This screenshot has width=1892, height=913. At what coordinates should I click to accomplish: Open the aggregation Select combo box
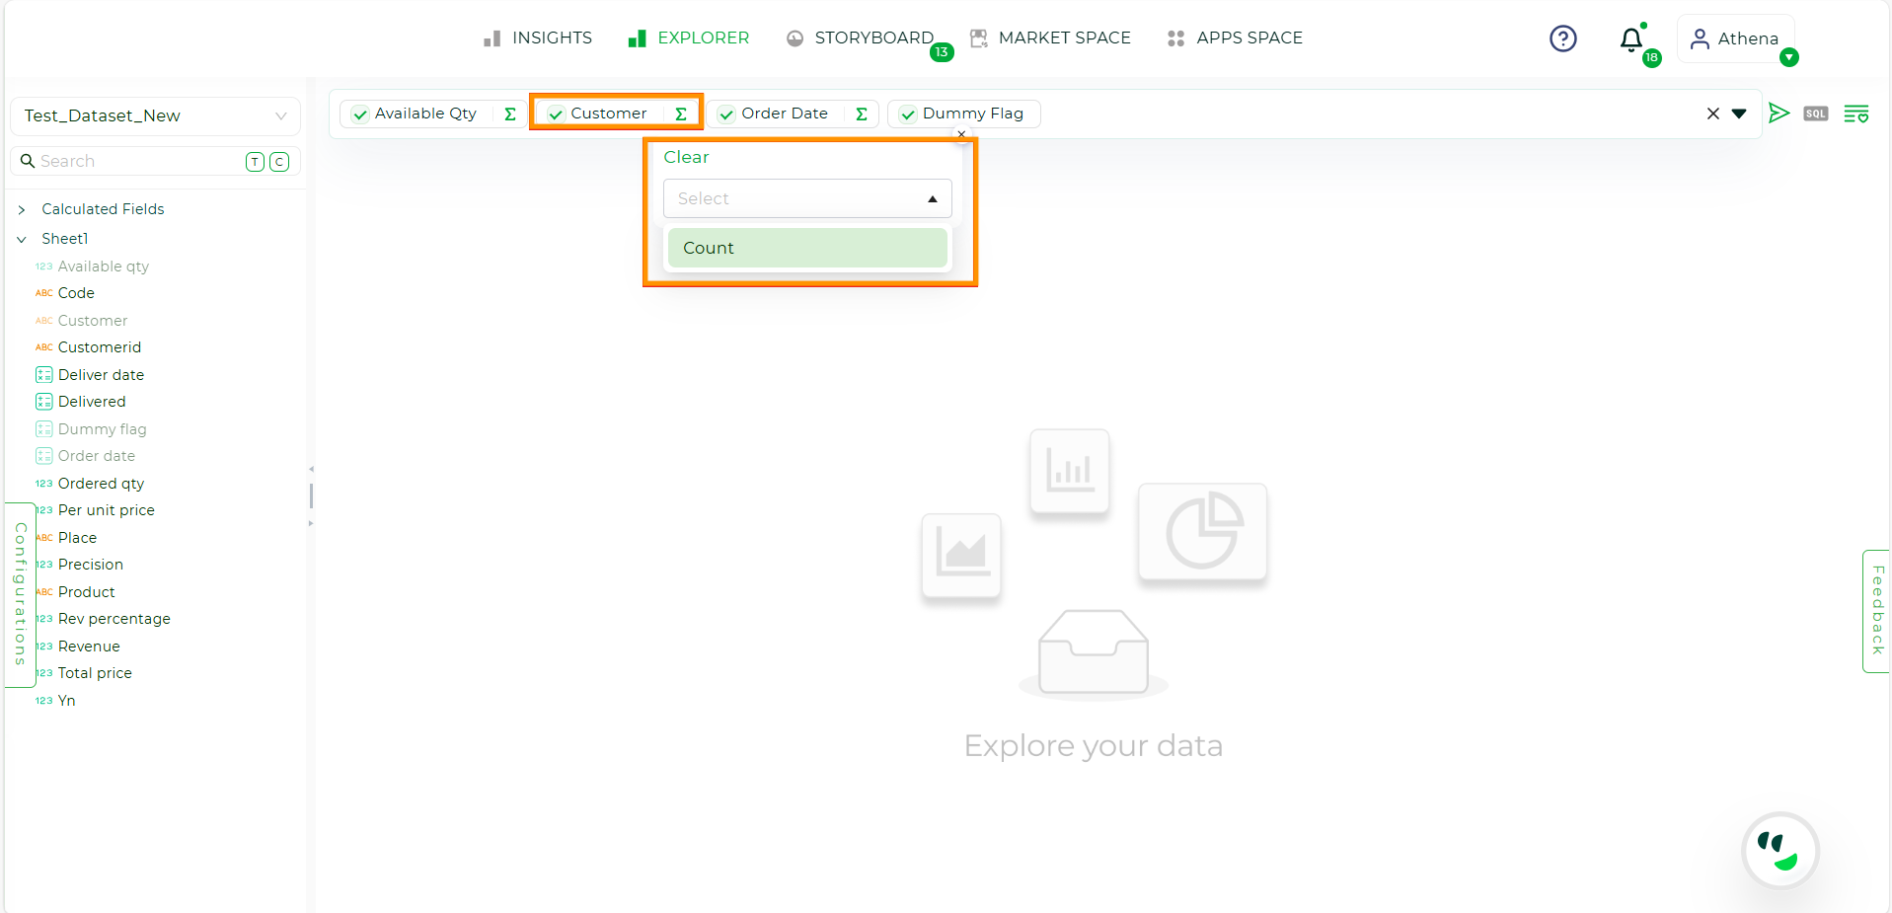point(806,198)
